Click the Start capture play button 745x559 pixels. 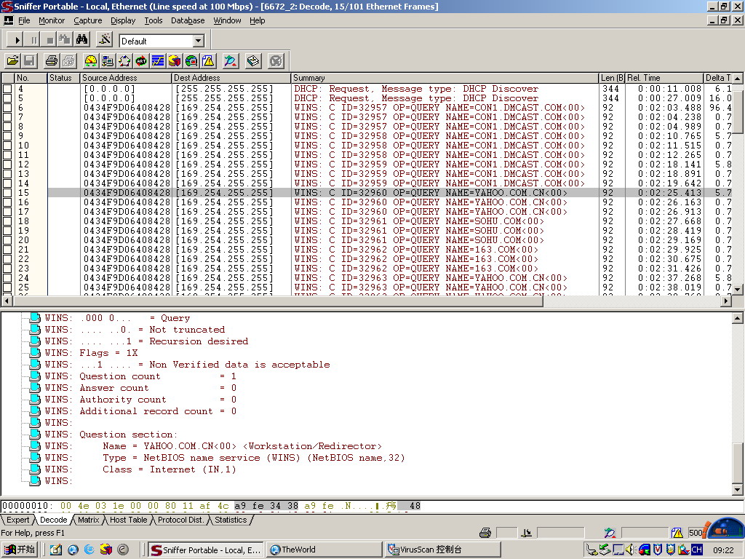point(16,40)
